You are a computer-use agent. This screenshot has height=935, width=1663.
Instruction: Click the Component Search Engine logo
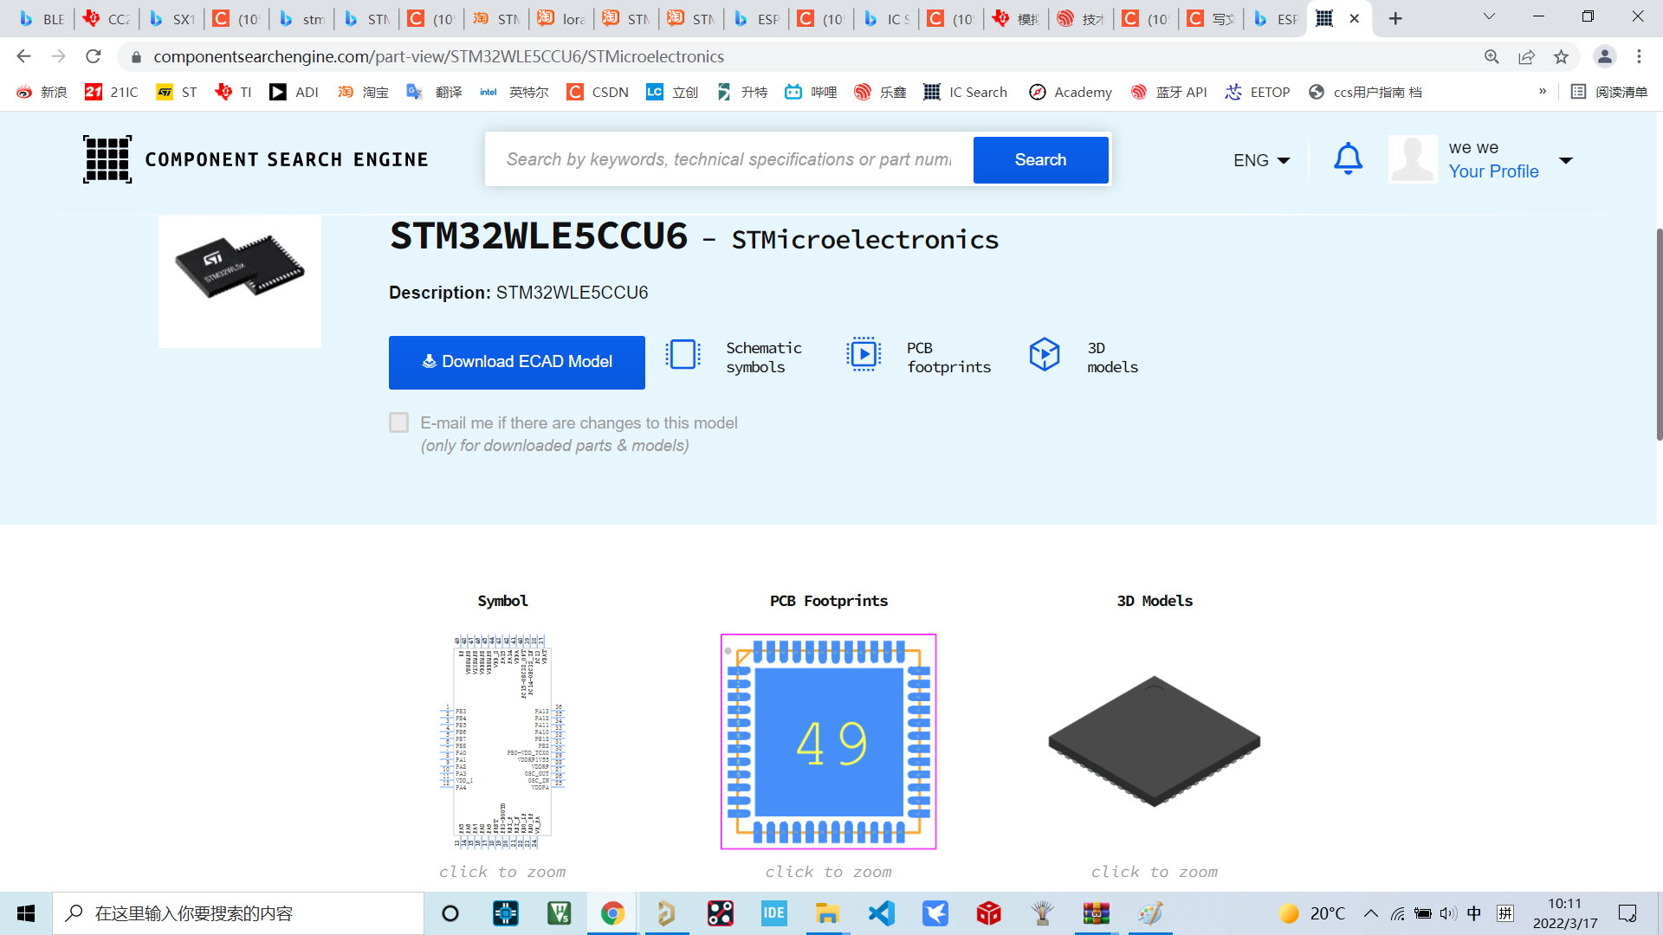[107, 159]
